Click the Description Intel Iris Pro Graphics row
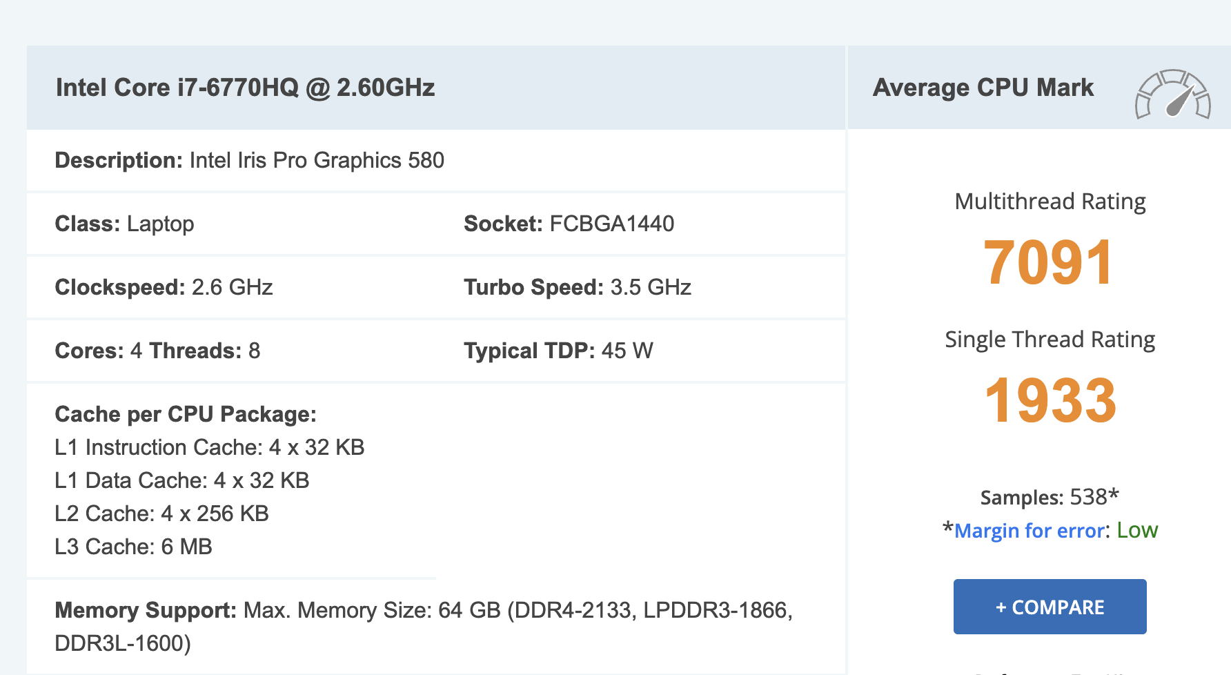Screen dimensions: 1231x675 (x=249, y=160)
